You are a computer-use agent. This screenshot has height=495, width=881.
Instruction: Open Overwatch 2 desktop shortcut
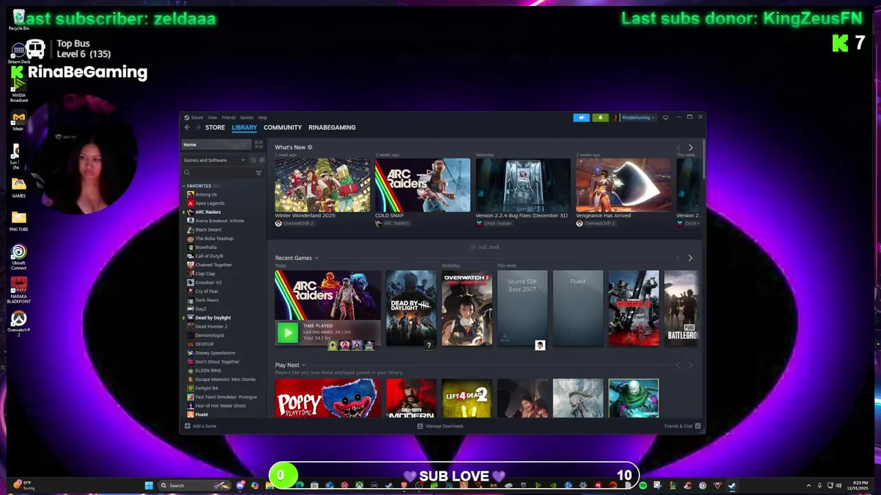tap(19, 323)
